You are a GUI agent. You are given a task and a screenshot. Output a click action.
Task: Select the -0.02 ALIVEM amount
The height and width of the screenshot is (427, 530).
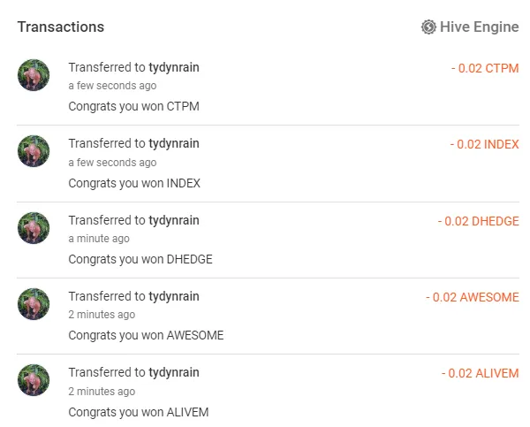pyautogui.click(x=480, y=373)
